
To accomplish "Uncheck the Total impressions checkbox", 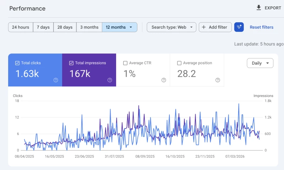I will pos(71,63).
